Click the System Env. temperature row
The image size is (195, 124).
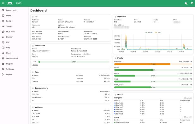point(71,98)
